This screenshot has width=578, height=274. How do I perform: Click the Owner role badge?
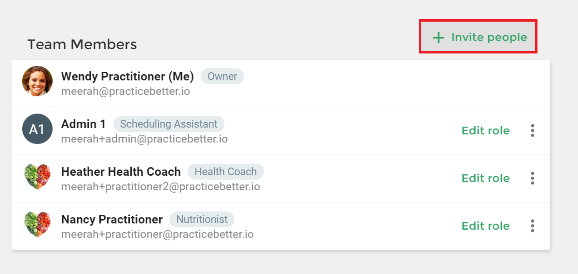pos(222,76)
